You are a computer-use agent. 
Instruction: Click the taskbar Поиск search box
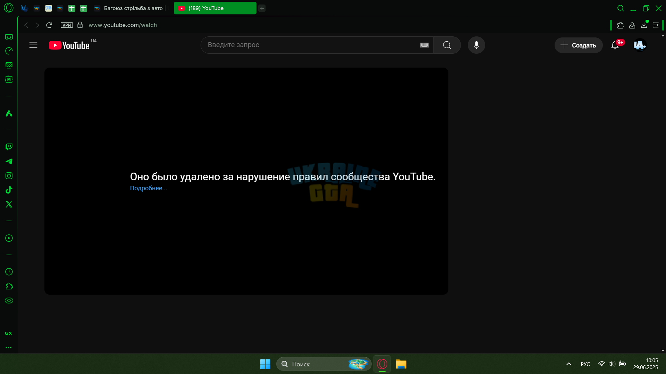(x=323, y=364)
